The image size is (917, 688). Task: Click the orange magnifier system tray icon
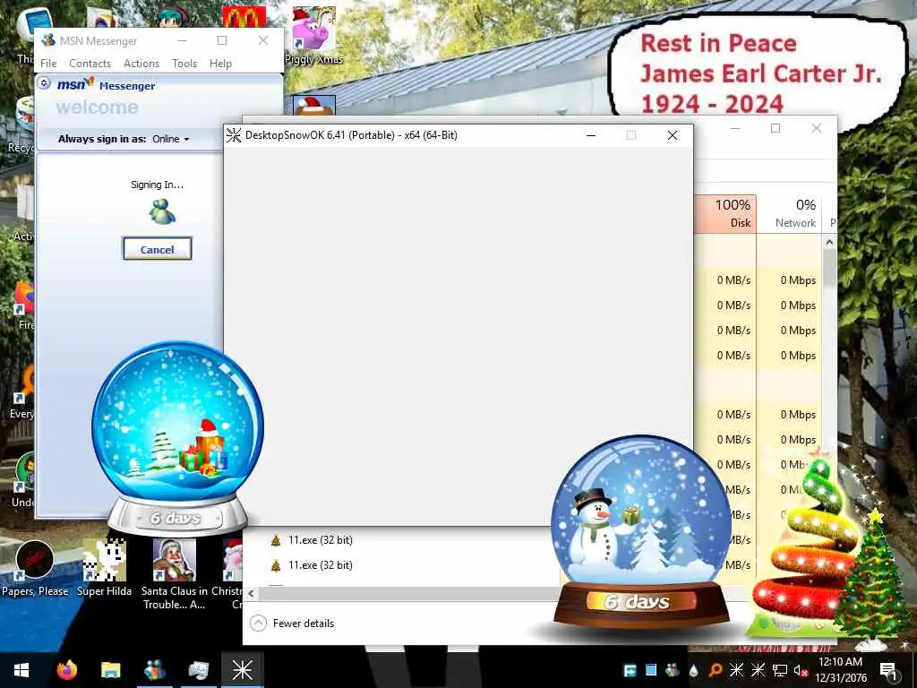(x=715, y=670)
